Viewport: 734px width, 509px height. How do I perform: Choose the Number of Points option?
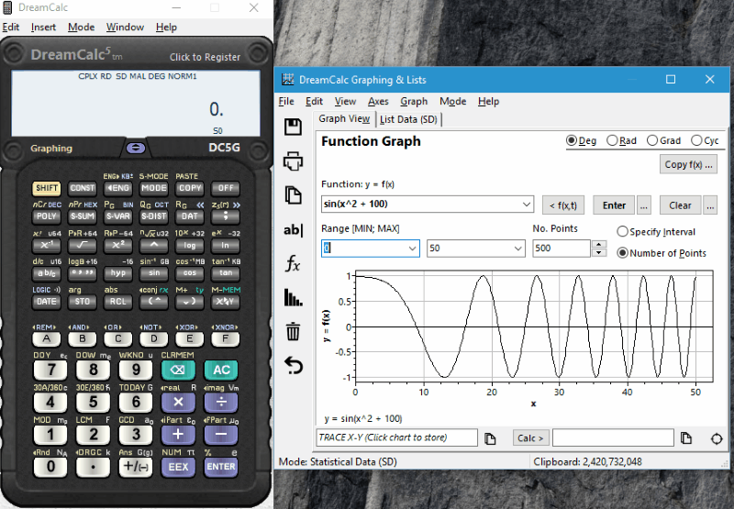(x=662, y=253)
